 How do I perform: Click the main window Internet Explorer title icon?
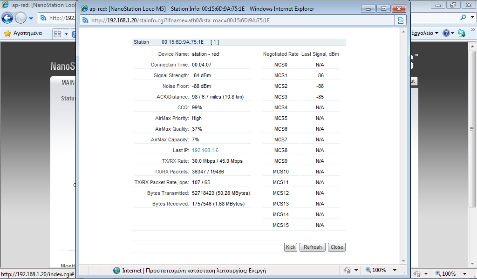[5, 5]
